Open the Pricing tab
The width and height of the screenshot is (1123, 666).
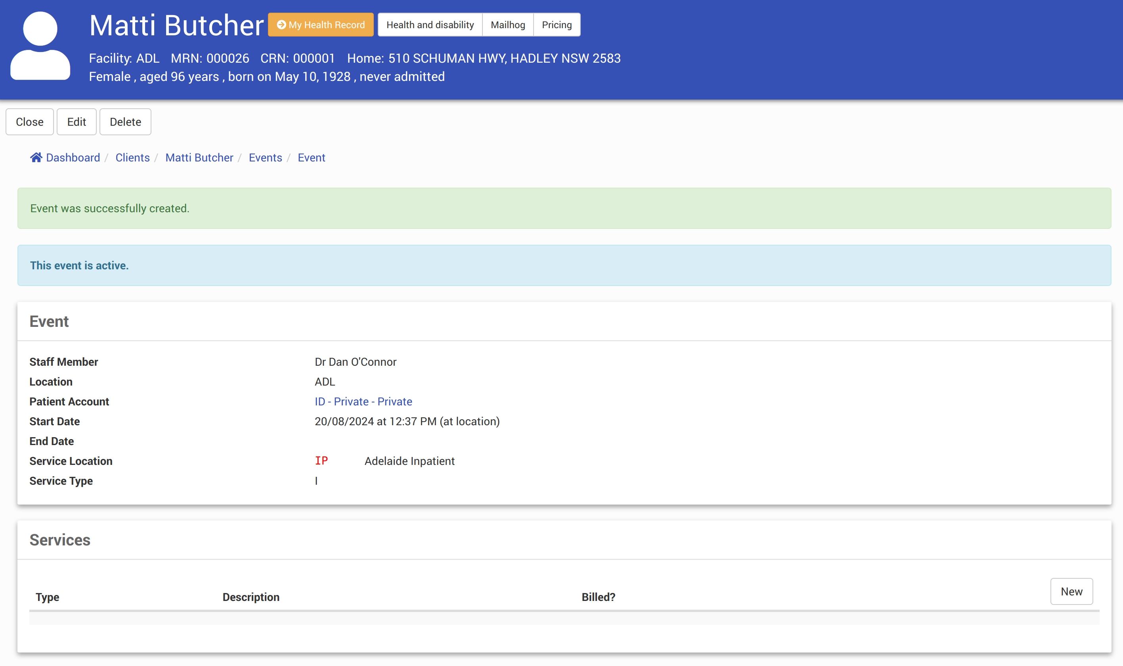(556, 25)
